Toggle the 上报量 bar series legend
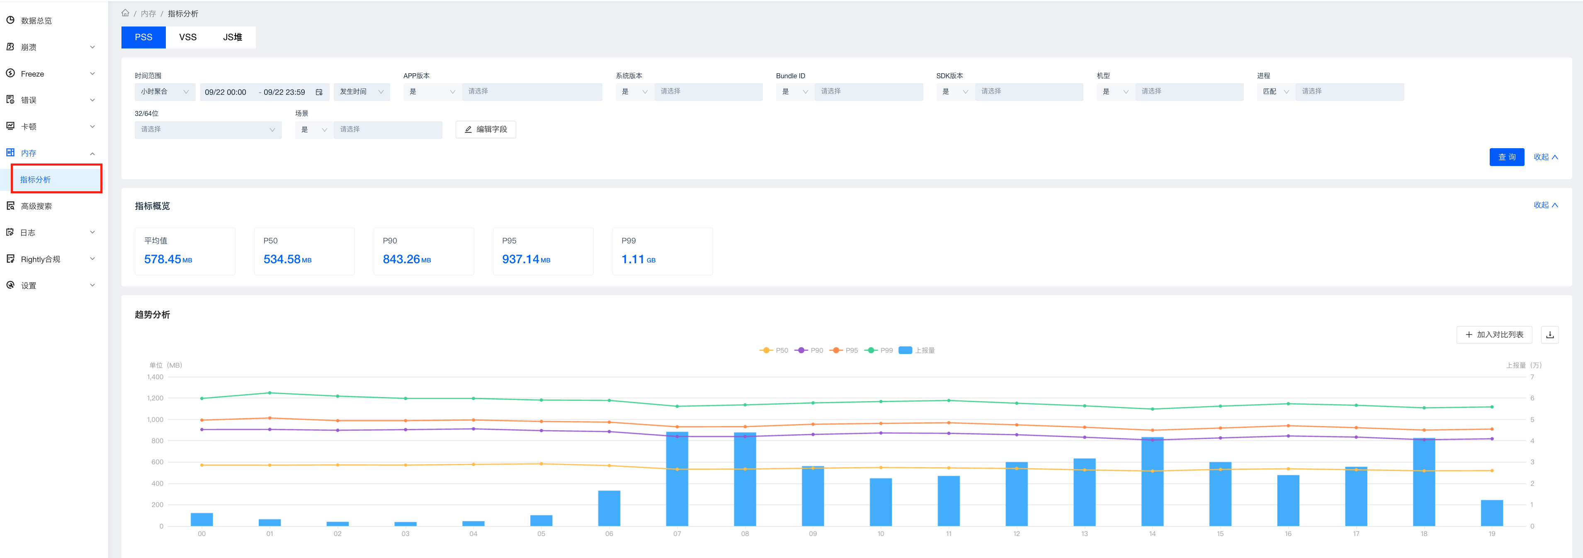 click(x=916, y=351)
